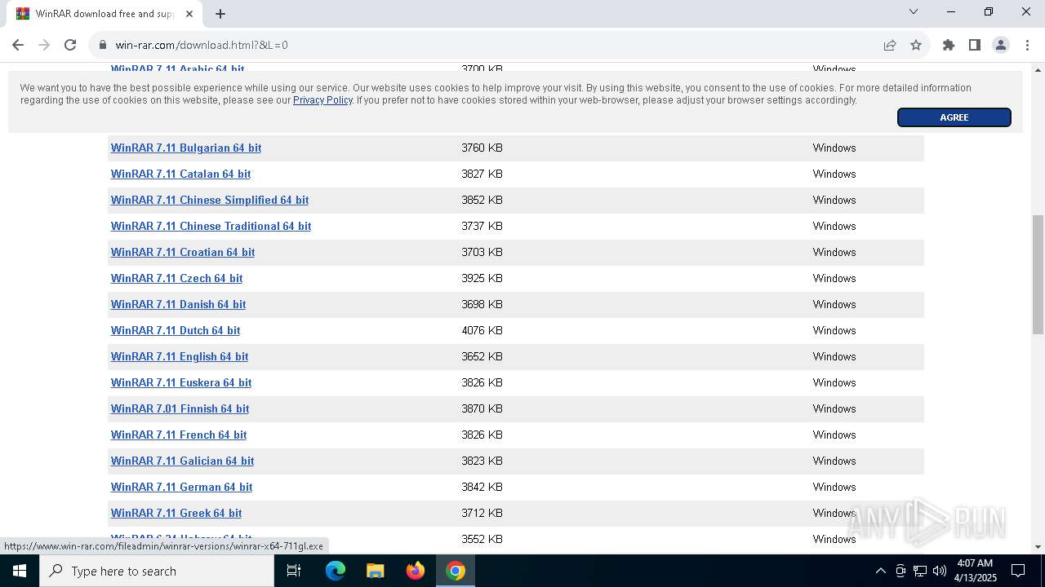The image size is (1045, 587).
Task: Bookmark this page with the star
Action: 916,45
